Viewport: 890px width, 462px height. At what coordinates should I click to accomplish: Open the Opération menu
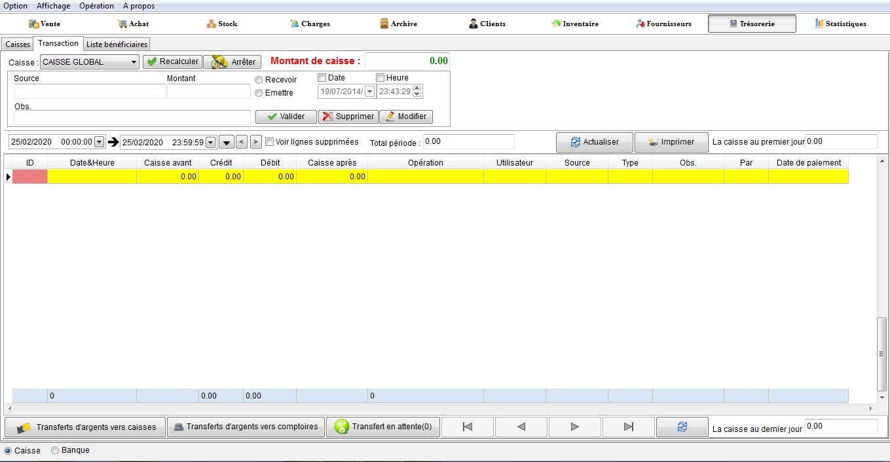(96, 6)
